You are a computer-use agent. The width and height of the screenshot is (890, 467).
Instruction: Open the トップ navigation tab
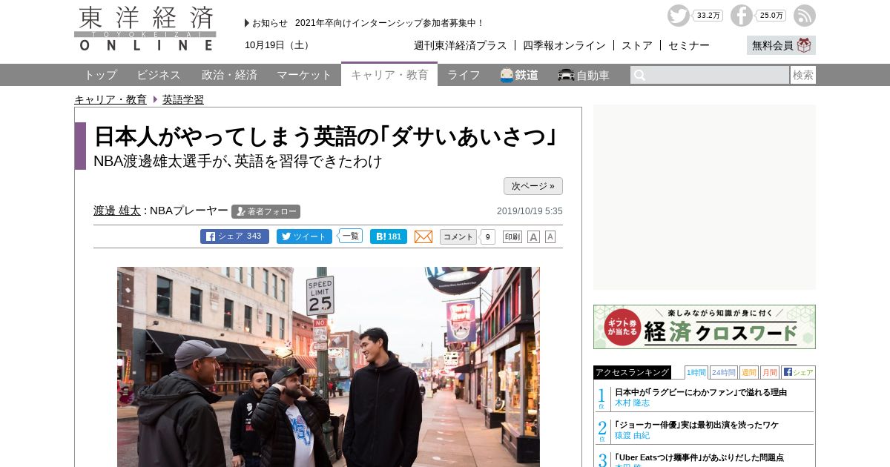coord(100,75)
